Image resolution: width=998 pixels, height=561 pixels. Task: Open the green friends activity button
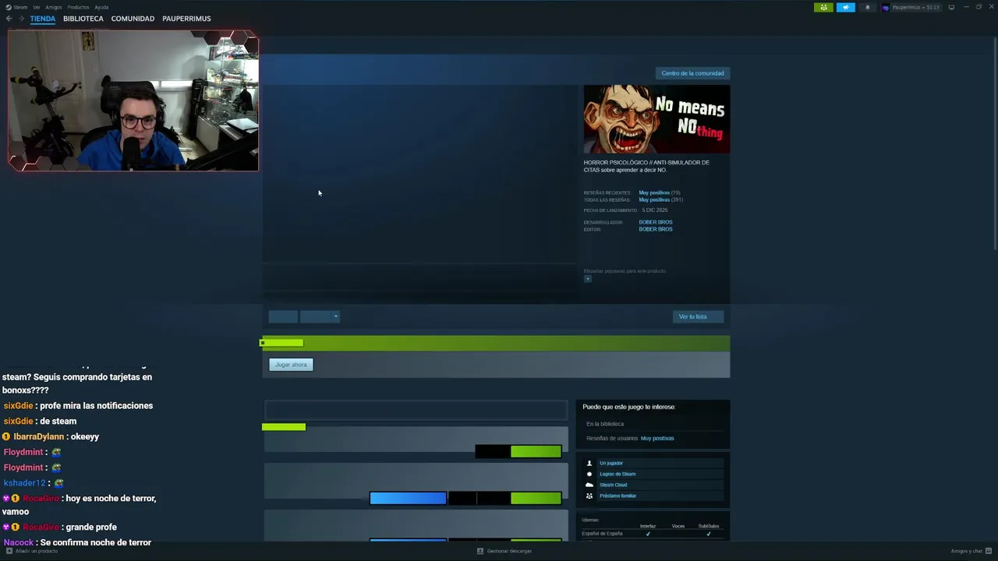click(x=823, y=7)
